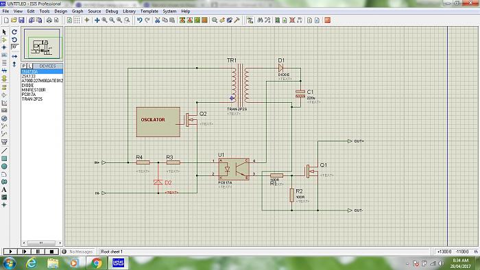This screenshot has width=480, height=270.
Task: Open the Library menu
Action: click(x=129, y=12)
